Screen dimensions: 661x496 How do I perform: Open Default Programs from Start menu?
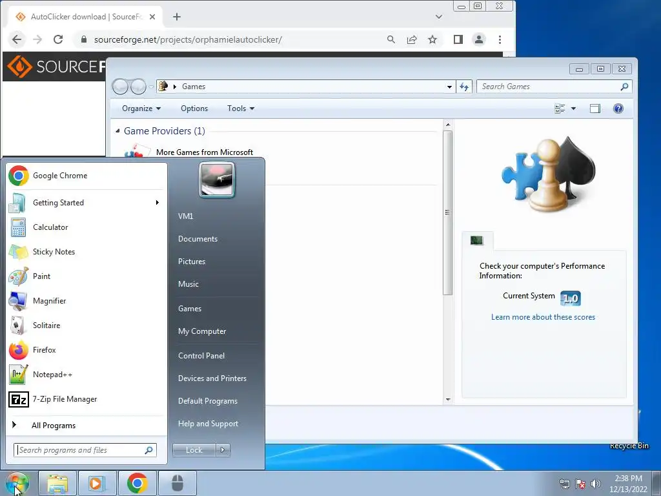coord(208,401)
